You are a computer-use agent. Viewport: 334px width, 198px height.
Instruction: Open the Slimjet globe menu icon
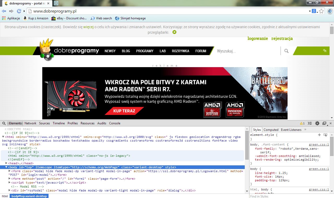pos(330,11)
